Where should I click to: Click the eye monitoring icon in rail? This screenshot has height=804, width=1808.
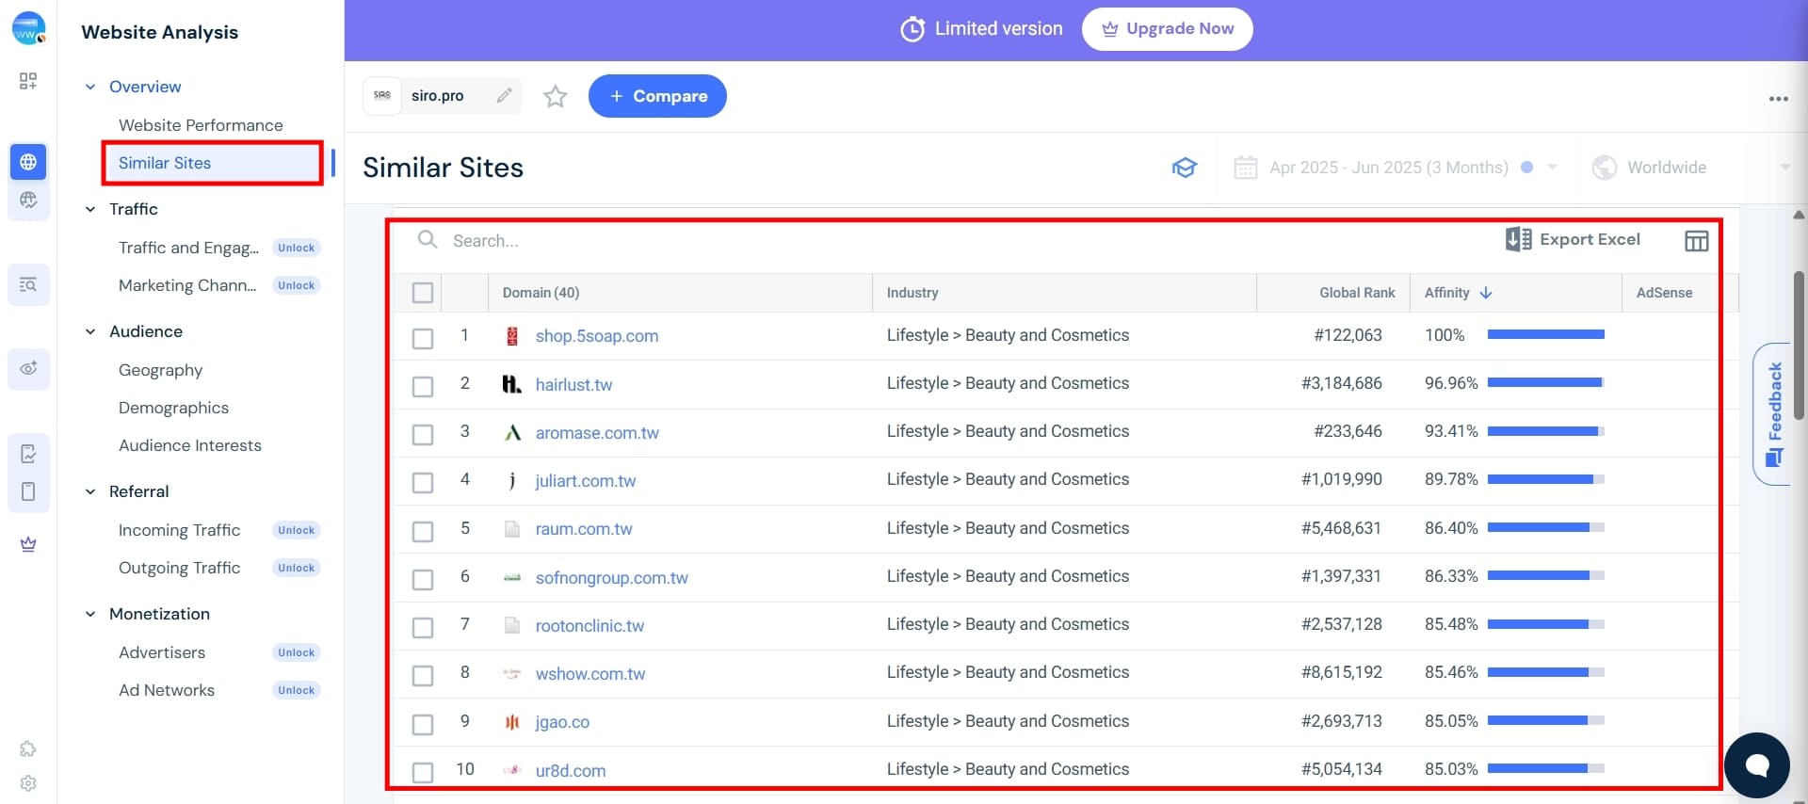click(x=28, y=368)
